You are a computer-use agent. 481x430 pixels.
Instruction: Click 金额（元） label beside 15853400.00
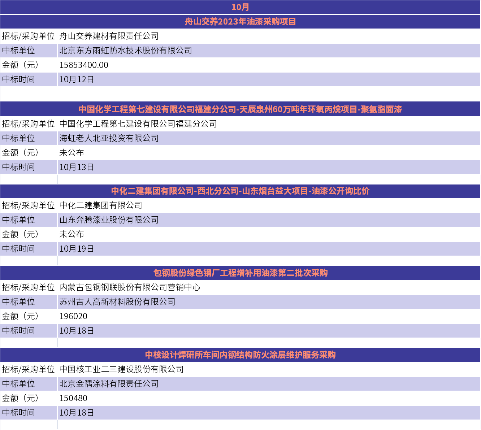[x=20, y=65]
